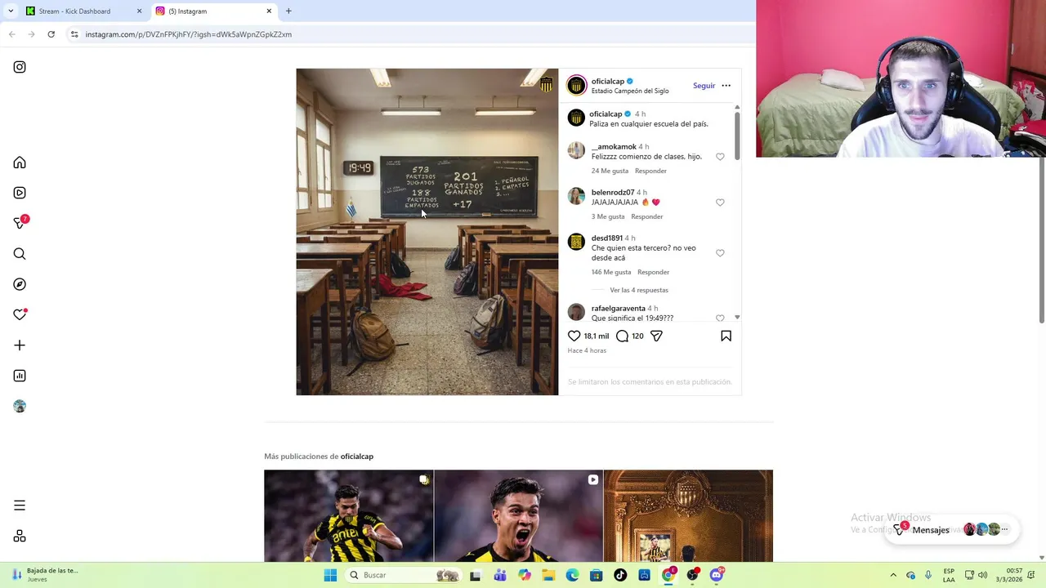Show hidden system tray icons chevron
The width and height of the screenshot is (1046, 588).
pos(892,575)
